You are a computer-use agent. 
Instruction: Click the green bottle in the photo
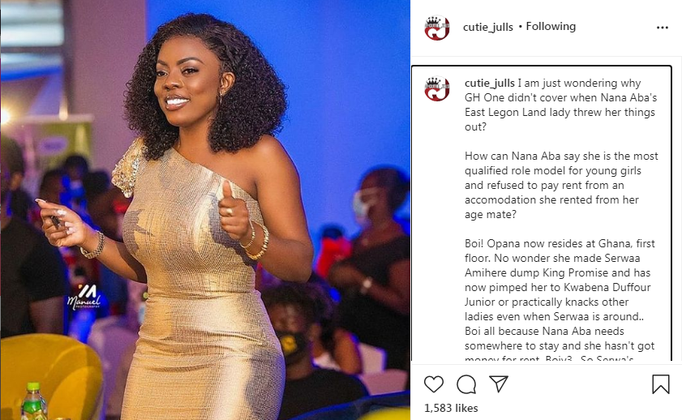click(x=33, y=401)
